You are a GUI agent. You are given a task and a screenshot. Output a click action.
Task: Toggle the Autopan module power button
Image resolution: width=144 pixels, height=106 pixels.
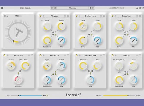pyautogui.click(x=4, y=55)
